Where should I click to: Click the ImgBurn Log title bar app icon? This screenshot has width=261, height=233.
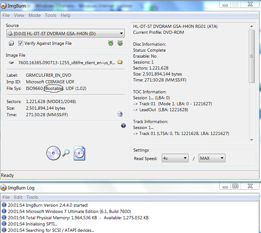3,188
